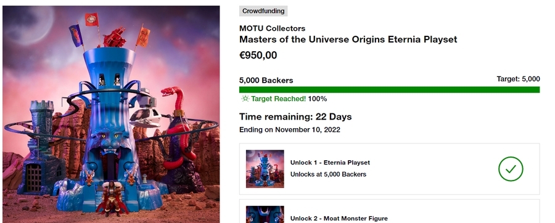Click the green backers progress bar
The width and height of the screenshot is (555, 223).
click(x=389, y=90)
